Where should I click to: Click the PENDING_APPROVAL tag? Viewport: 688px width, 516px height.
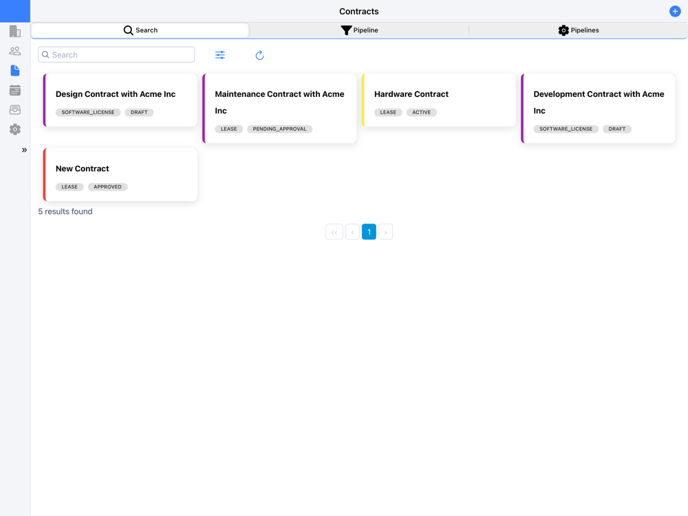tap(279, 129)
